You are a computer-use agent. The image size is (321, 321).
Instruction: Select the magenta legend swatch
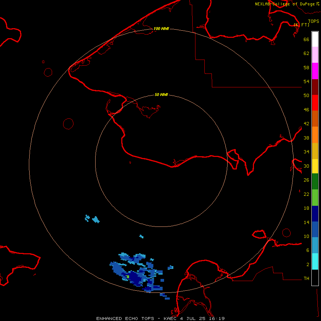tap(315, 71)
